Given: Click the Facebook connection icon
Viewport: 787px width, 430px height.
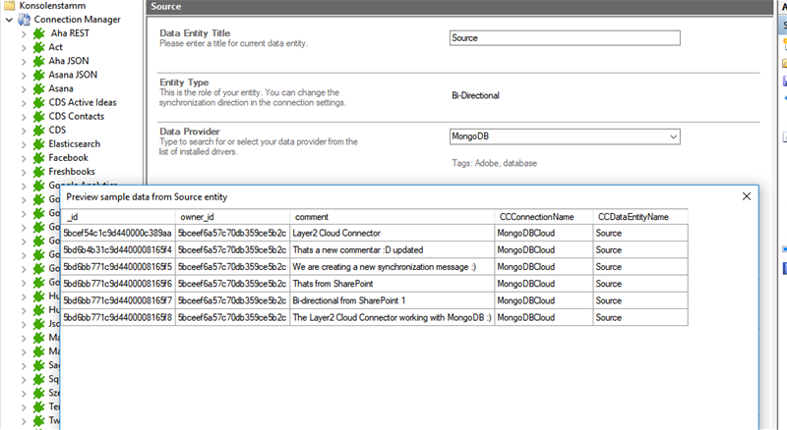Looking at the screenshot, I should pyautogui.click(x=39, y=157).
